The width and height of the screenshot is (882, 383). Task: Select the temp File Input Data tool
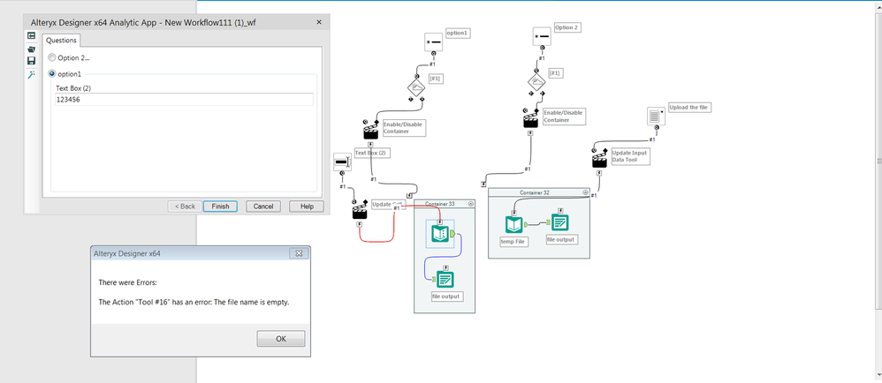pos(514,224)
